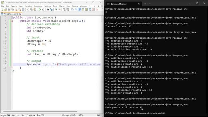Toggle Show All Characters pilcrow icon
The width and height of the screenshot is (208, 117).
(76, 9)
